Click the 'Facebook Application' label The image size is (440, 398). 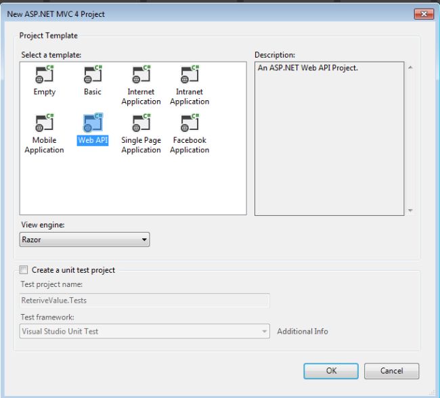pos(190,145)
